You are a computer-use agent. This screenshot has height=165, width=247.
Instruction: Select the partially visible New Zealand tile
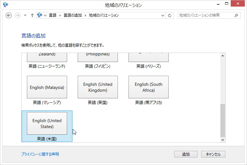pyautogui.click(x=47, y=57)
